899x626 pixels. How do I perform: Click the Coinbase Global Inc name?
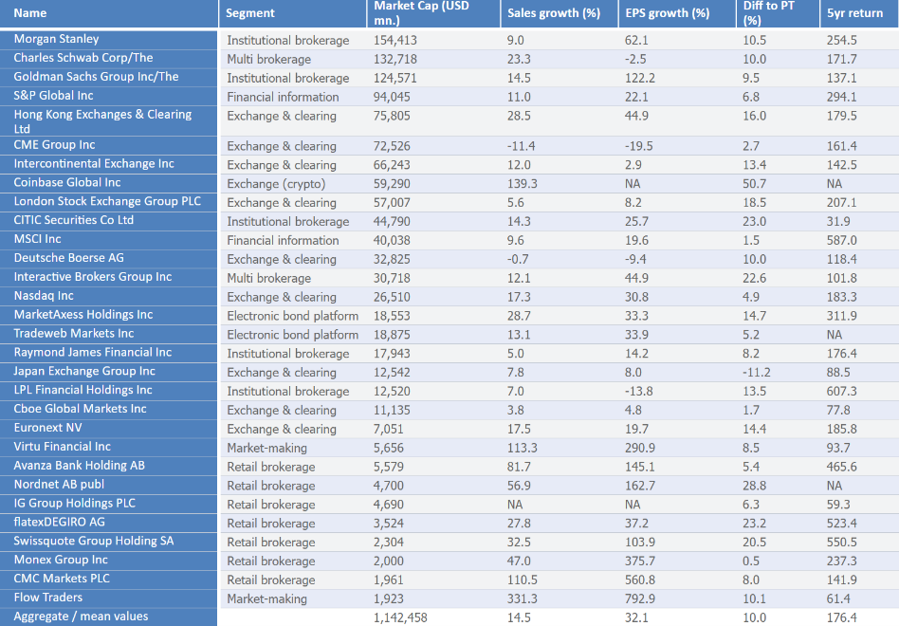tap(67, 183)
